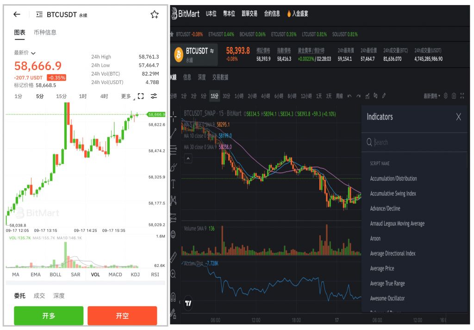Expand the 最新价 price type dropdown
Image resolution: width=474 pixels, height=330 pixels.
pyautogui.click(x=25, y=53)
